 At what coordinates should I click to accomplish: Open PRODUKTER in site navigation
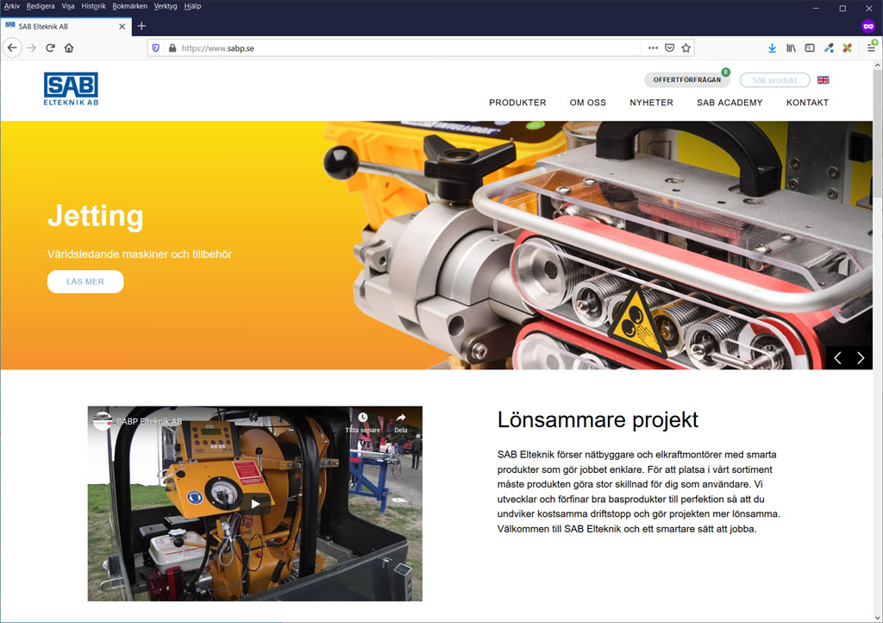click(x=517, y=103)
